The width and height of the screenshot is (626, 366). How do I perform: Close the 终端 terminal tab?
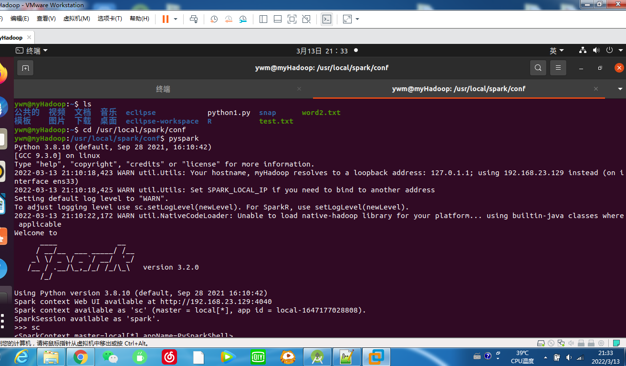pos(299,89)
